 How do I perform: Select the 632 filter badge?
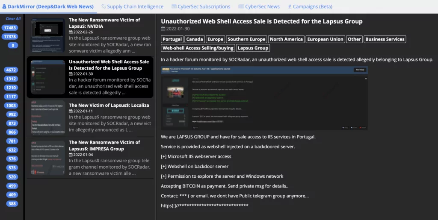pyautogui.click(x=12, y=150)
